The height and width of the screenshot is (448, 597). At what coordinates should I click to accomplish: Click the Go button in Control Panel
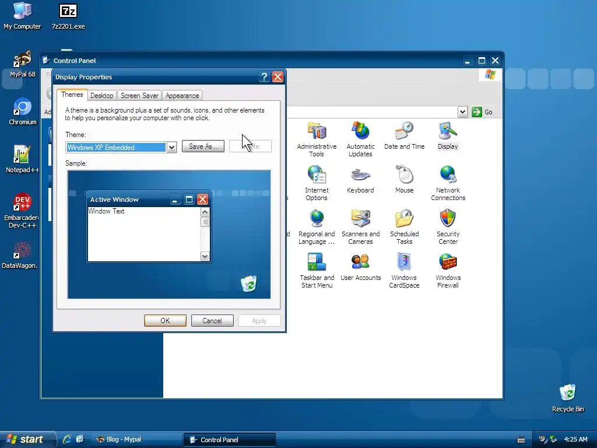(x=482, y=112)
